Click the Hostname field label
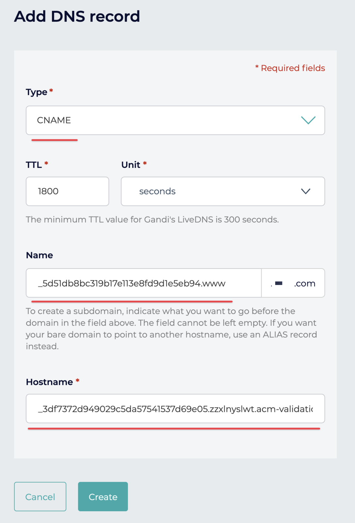Image resolution: width=355 pixels, height=523 pixels. coord(49,382)
